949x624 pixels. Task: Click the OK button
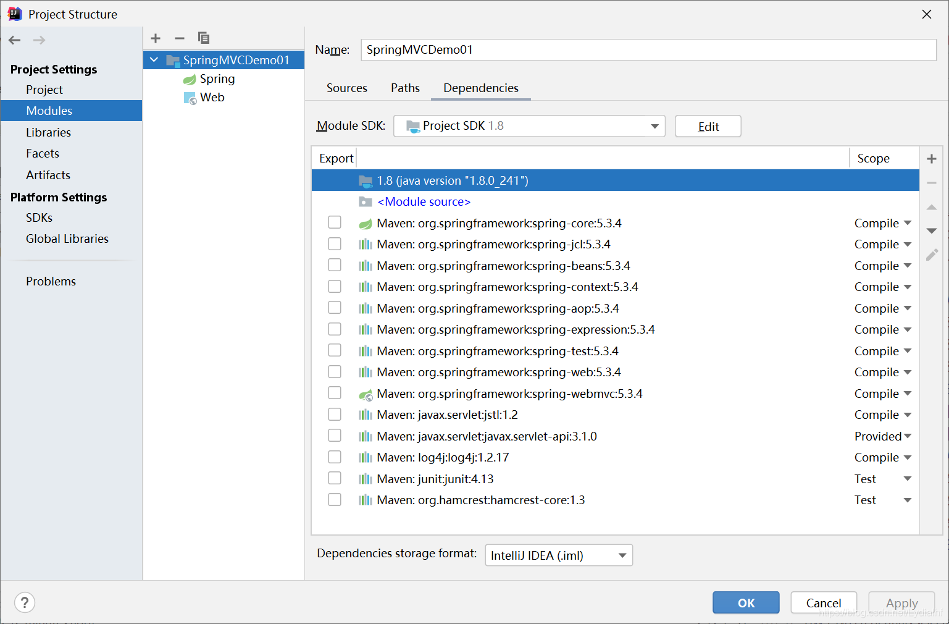click(x=746, y=603)
